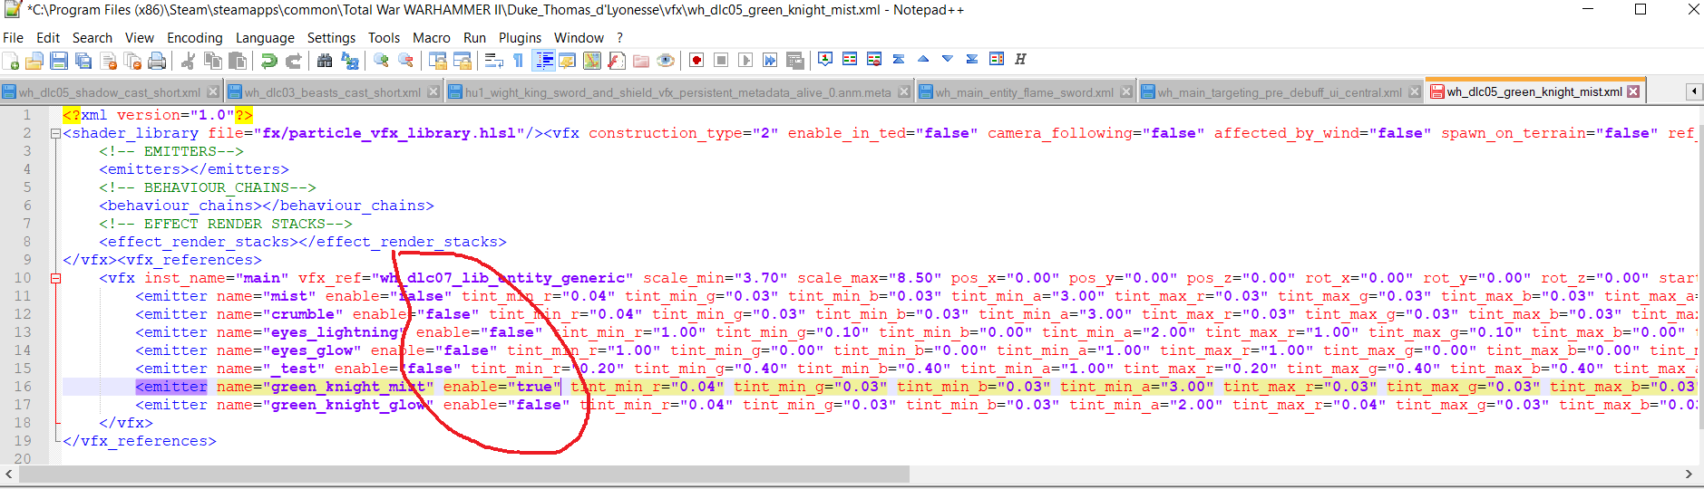Viewport: 1704px width, 489px height.
Task: Click the tab bar scroll arrow at right
Action: point(1693,91)
